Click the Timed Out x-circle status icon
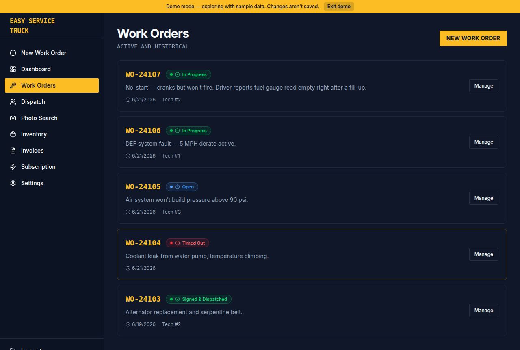Image resolution: width=520 pixels, height=350 pixels. tap(178, 243)
